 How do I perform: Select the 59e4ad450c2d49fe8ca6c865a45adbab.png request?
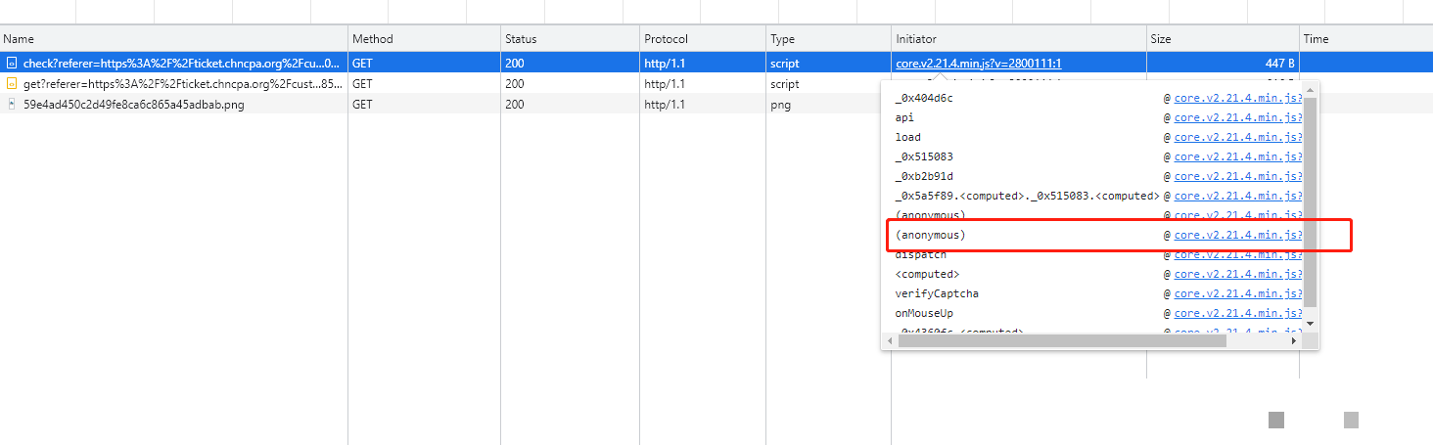(133, 105)
